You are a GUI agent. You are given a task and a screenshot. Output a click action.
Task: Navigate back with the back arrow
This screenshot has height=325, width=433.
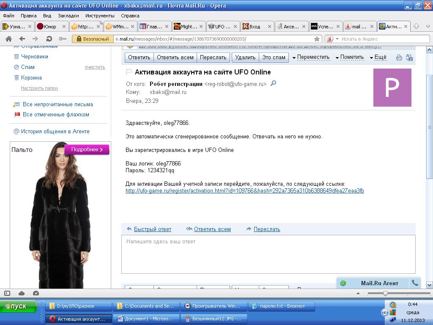[x=22, y=39]
